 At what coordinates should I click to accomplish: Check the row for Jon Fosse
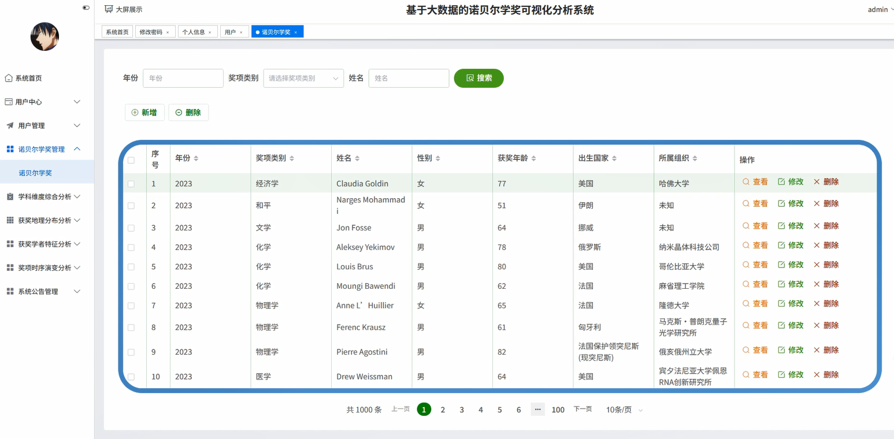131,228
